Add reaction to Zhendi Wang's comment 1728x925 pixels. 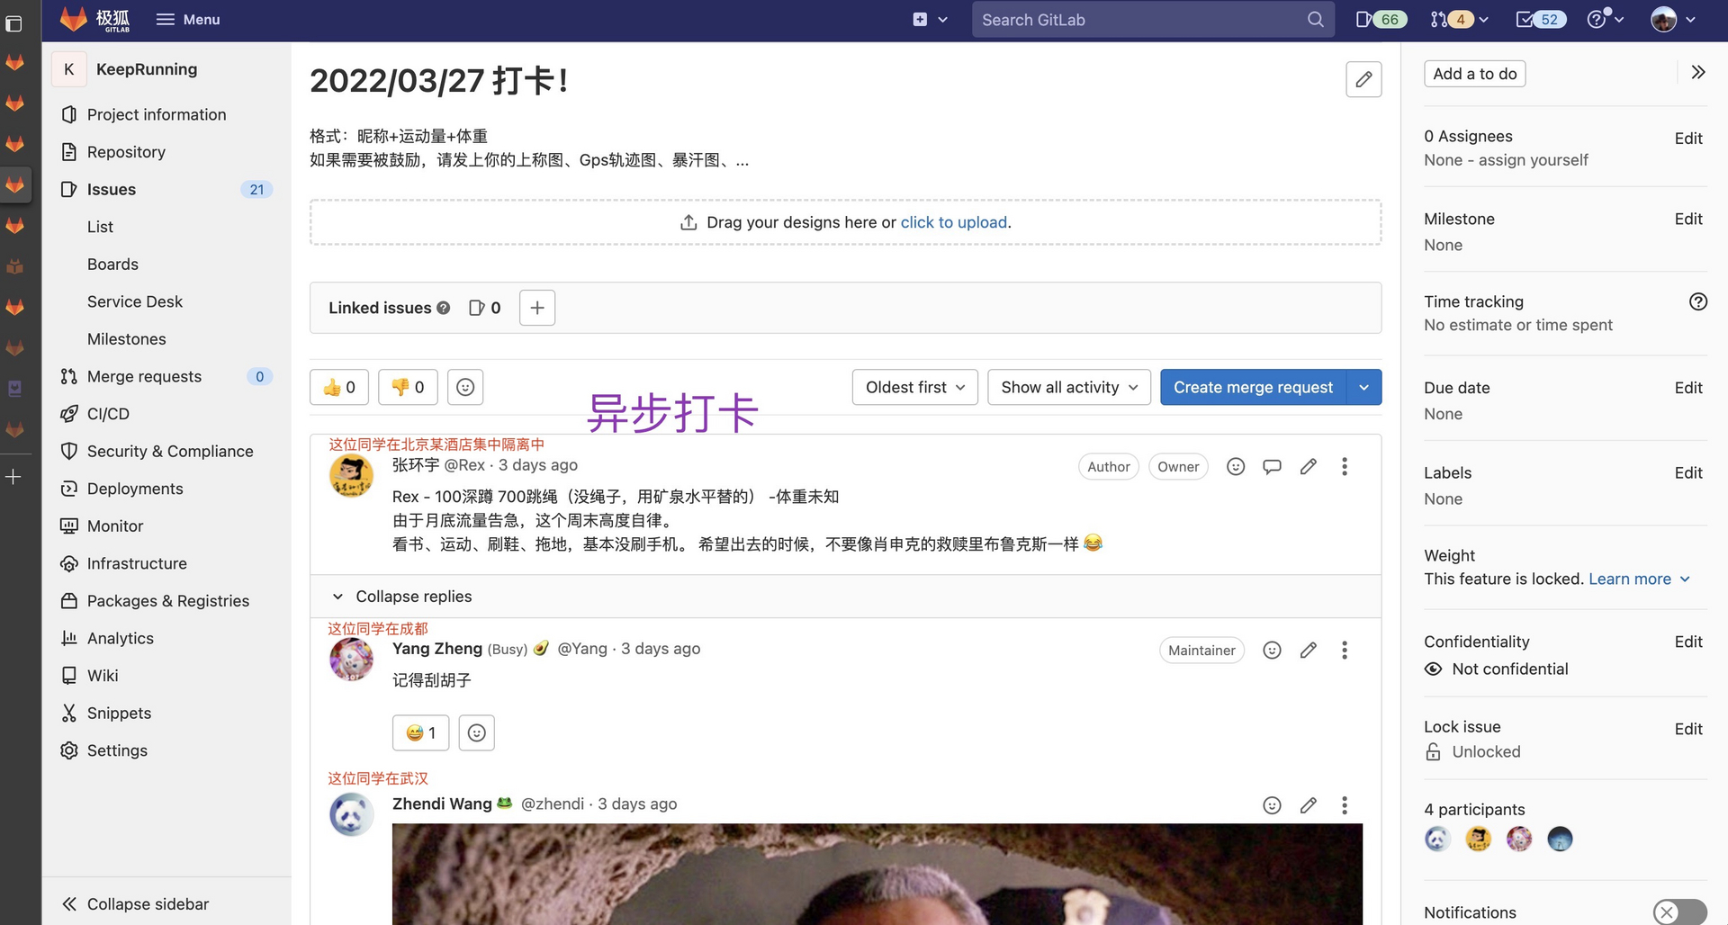(x=1272, y=805)
